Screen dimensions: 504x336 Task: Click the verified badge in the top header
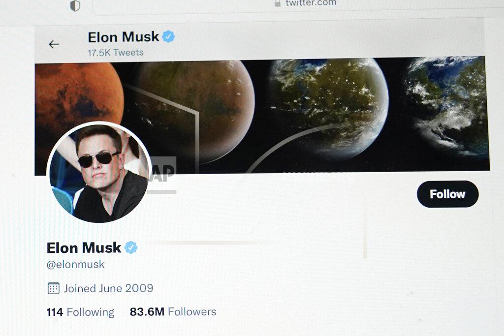click(168, 36)
